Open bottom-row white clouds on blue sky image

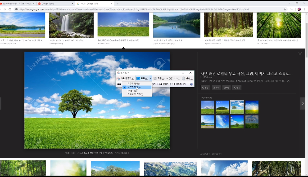224,168
